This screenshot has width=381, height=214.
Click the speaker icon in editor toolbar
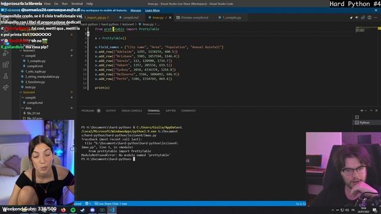357,17
